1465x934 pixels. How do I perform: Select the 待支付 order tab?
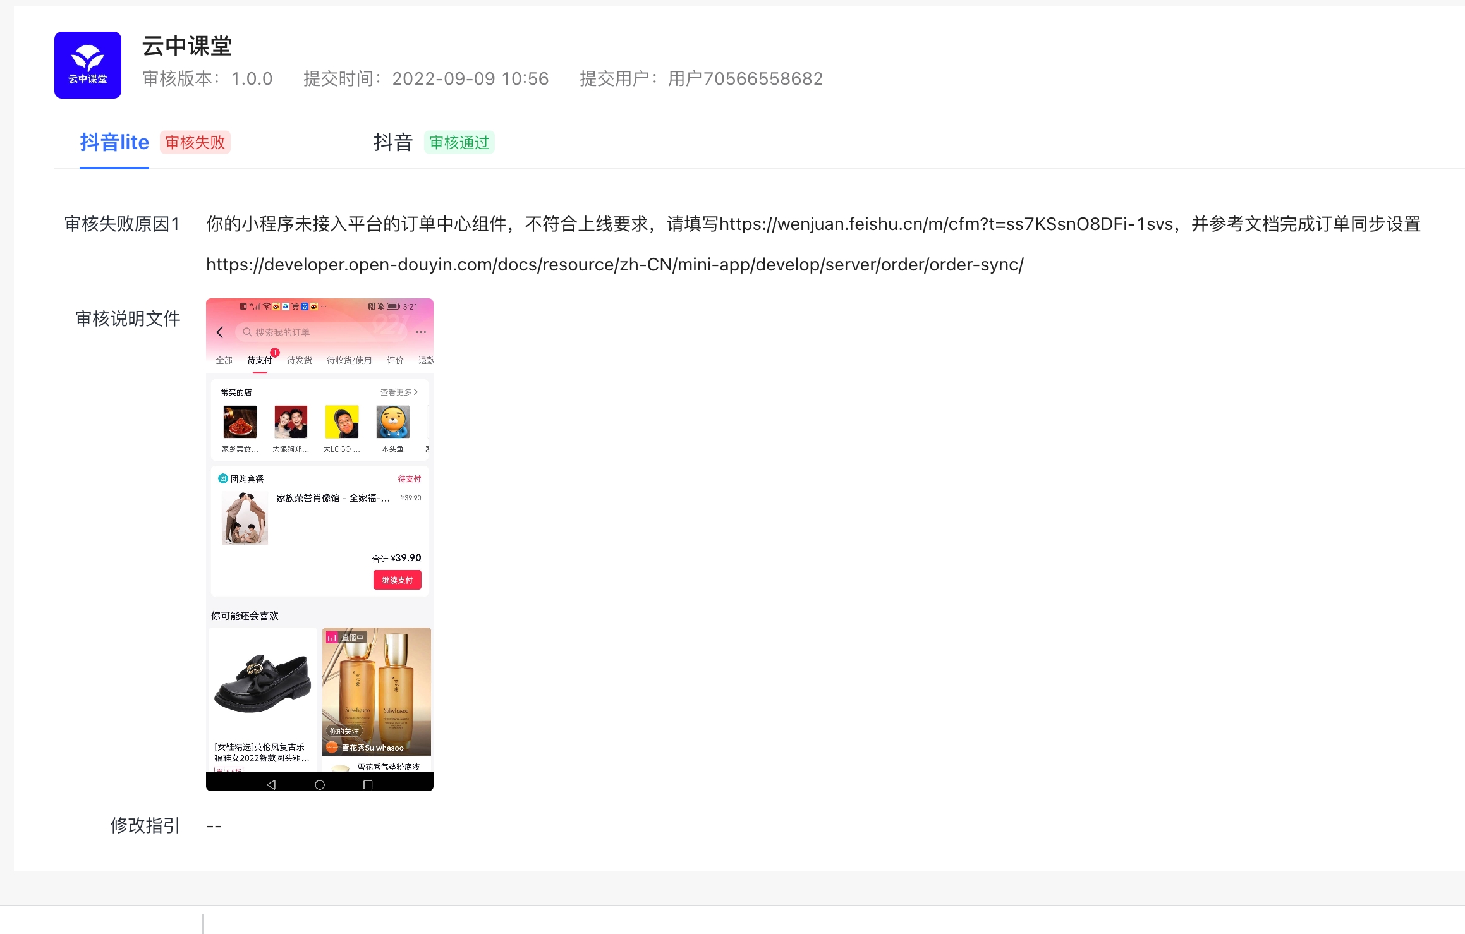click(x=259, y=360)
